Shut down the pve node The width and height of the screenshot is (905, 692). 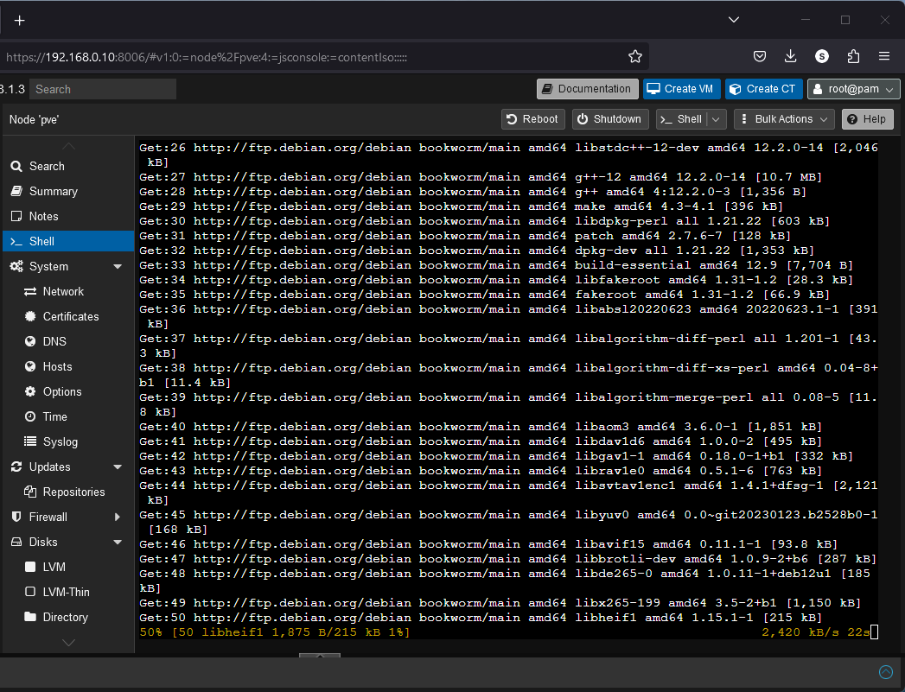tap(610, 119)
